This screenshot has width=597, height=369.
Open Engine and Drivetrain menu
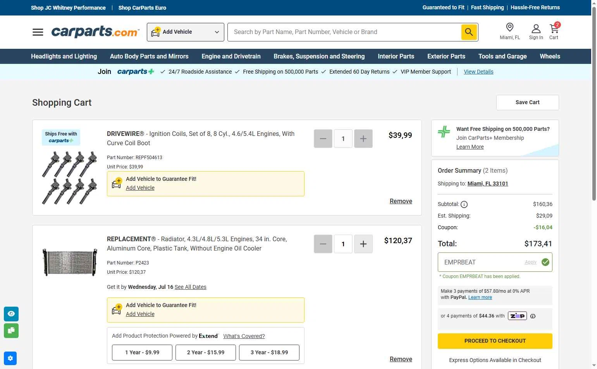click(x=231, y=56)
